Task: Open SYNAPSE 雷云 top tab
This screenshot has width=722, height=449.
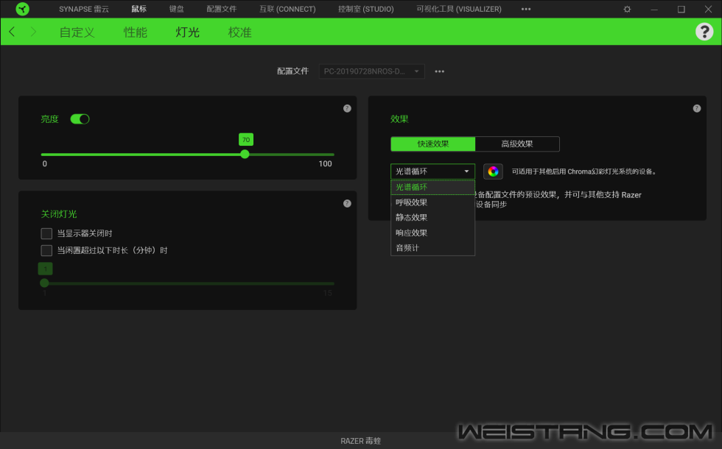Action: click(84, 9)
